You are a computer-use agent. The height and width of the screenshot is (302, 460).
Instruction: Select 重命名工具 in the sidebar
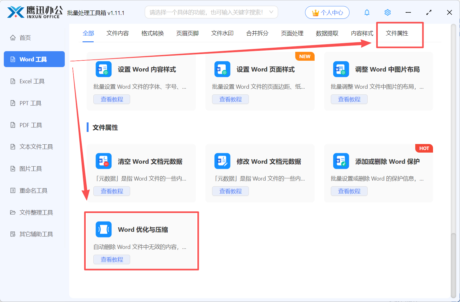[34, 190]
